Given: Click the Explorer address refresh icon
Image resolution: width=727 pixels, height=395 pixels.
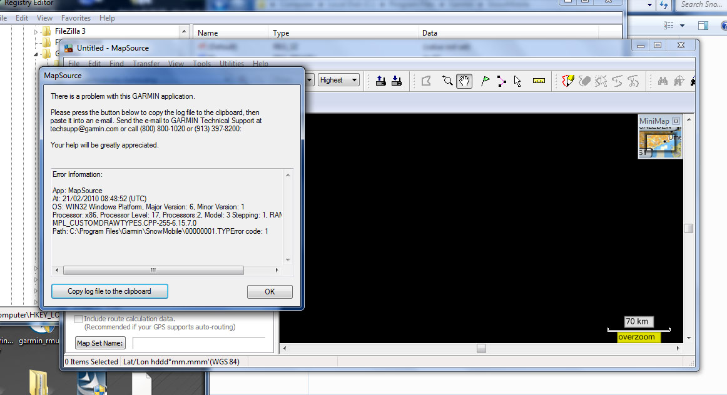Looking at the screenshot, I should coord(664,5).
